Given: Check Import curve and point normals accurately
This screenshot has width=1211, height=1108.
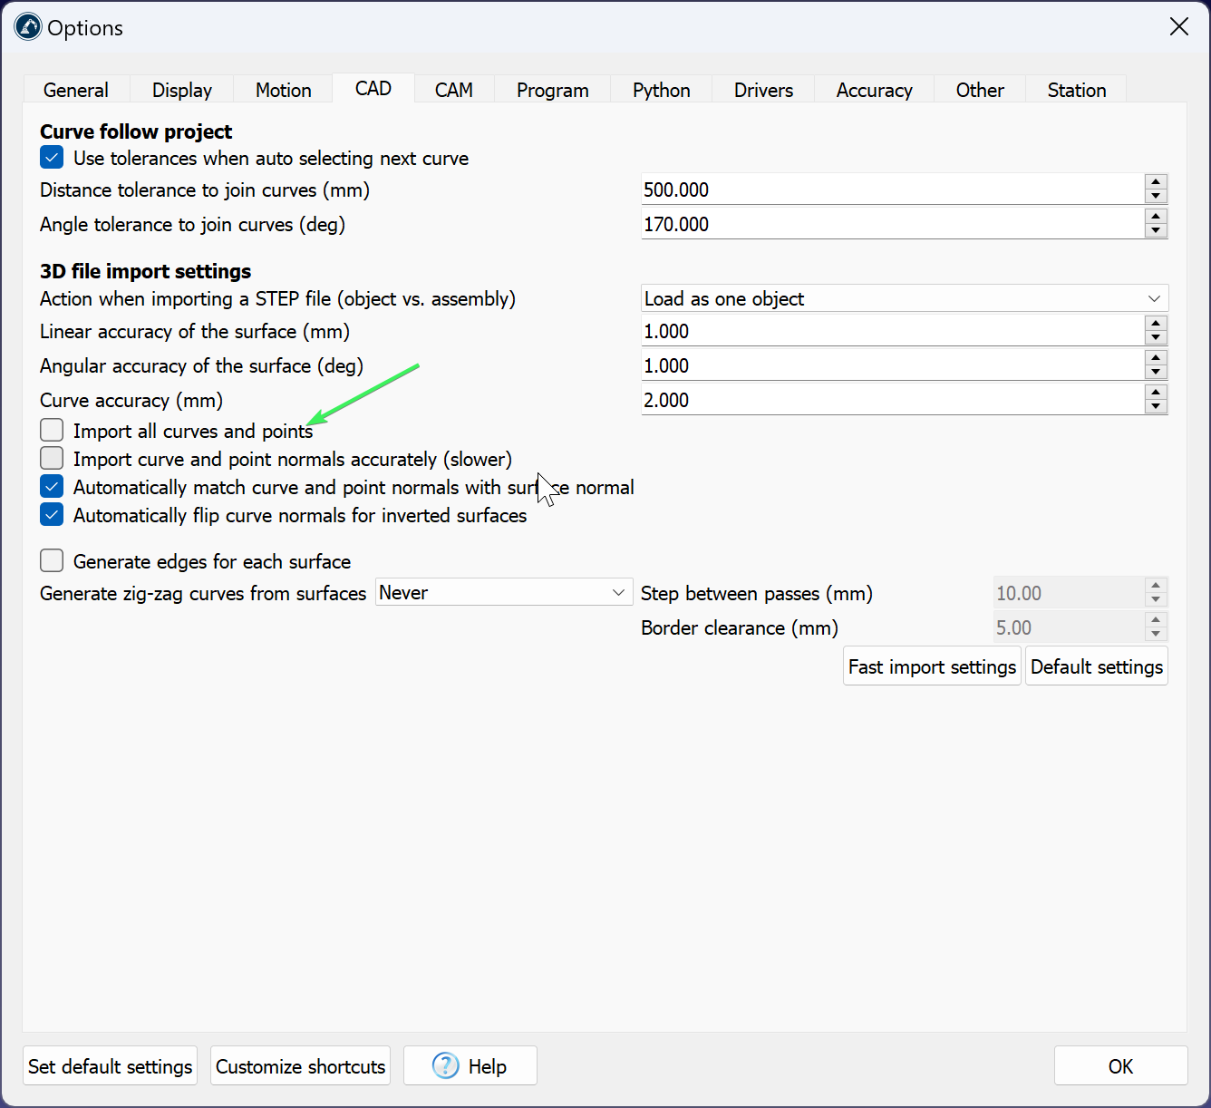Looking at the screenshot, I should coord(53,458).
